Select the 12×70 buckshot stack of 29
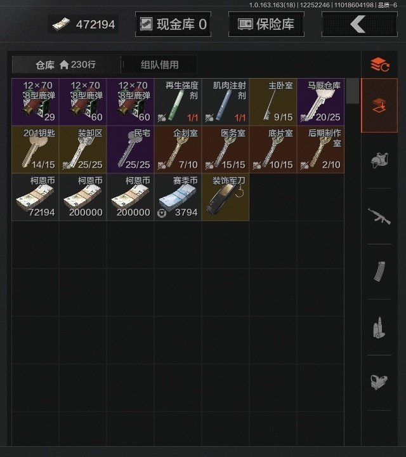406x457 pixels. [36, 102]
